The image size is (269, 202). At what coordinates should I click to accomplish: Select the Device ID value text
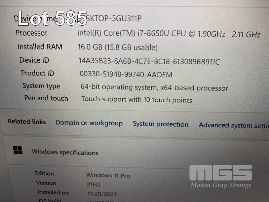(x=149, y=61)
